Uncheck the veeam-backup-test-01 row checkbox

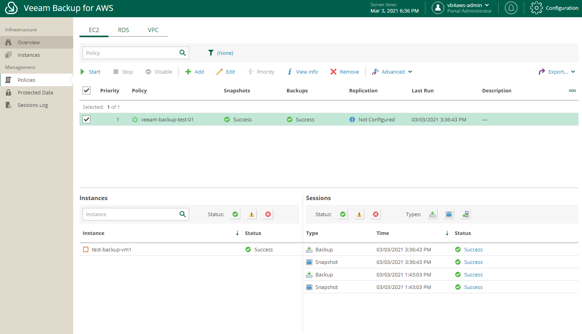point(86,119)
